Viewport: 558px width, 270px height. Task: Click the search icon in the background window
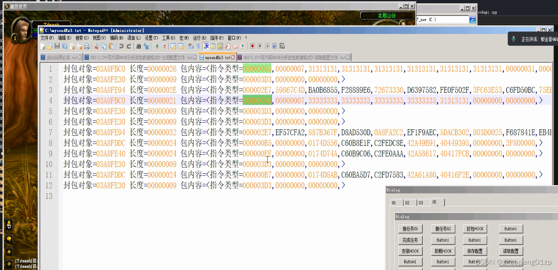coord(472,19)
